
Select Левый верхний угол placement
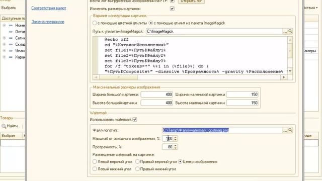95,161
